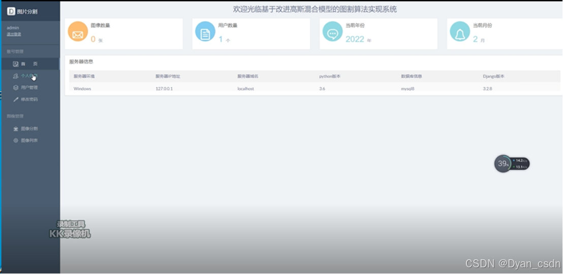The height and width of the screenshot is (274, 563).
Task: Click the python version 3.6 cell
Action: [x=322, y=89]
